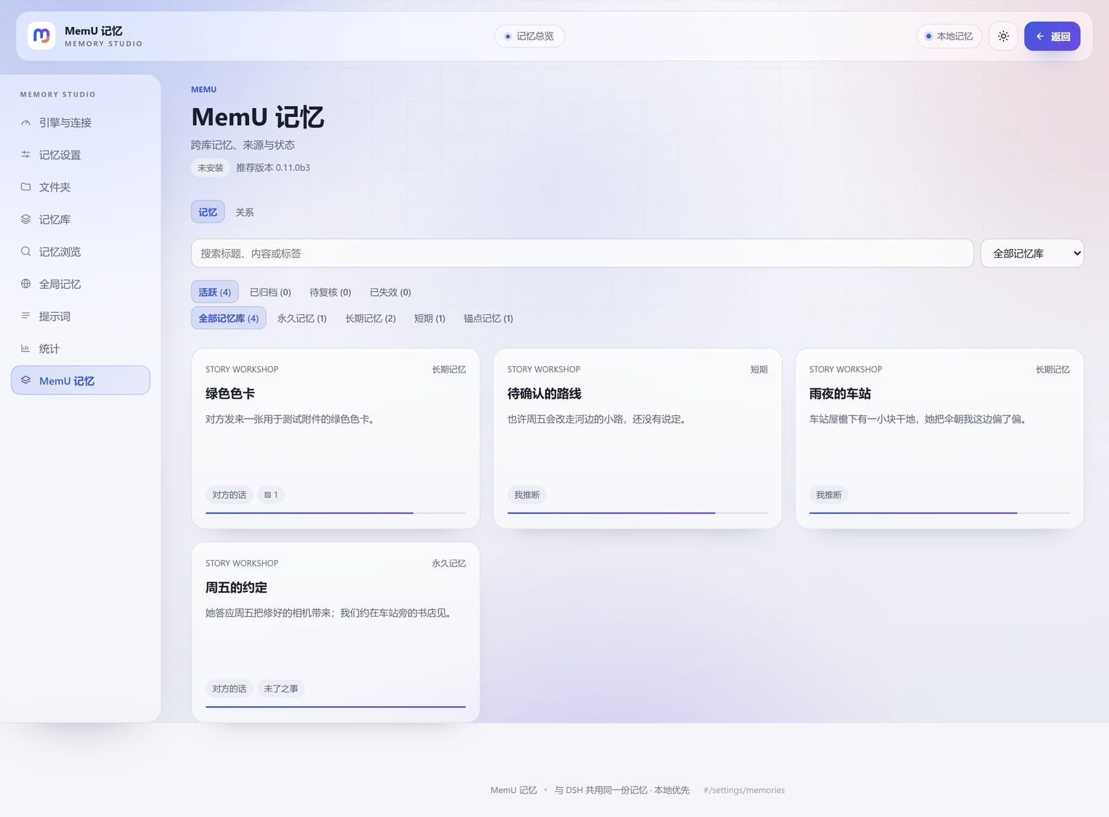
Task: Select the 活跃 (4) status filter
Action: [x=215, y=292]
